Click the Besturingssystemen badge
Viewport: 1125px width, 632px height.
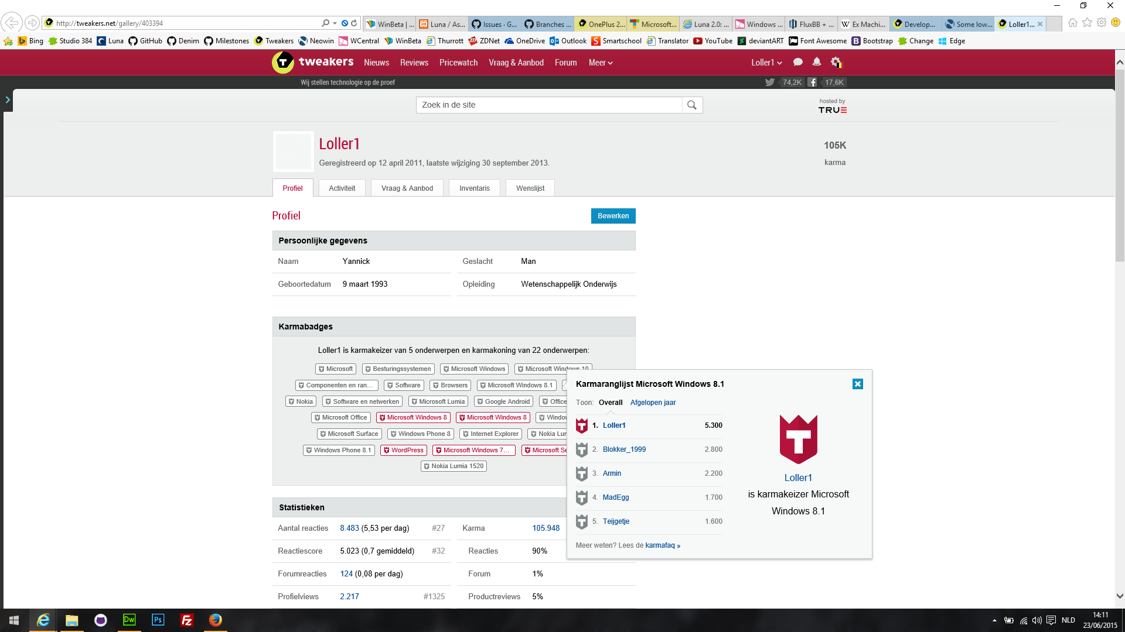pos(398,369)
